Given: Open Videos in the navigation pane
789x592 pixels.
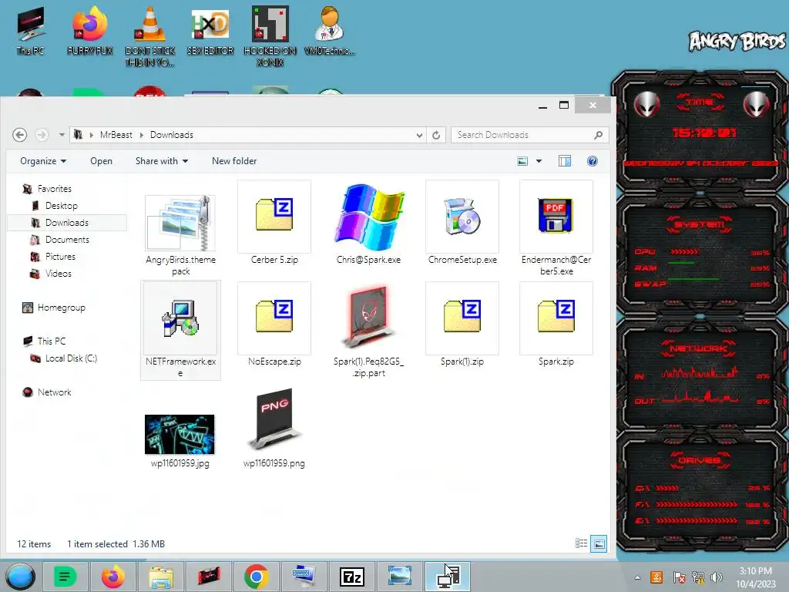Looking at the screenshot, I should pos(59,274).
